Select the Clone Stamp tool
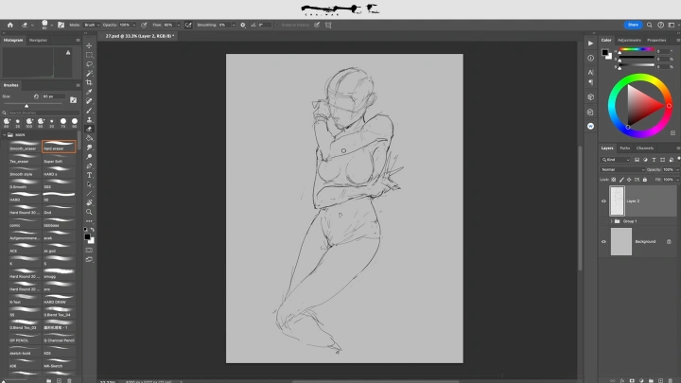Image resolution: width=681 pixels, height=383 pixels. (89, 120)
